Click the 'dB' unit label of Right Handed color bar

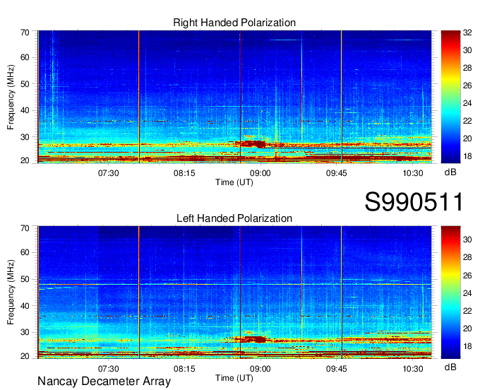pos(450,172)
